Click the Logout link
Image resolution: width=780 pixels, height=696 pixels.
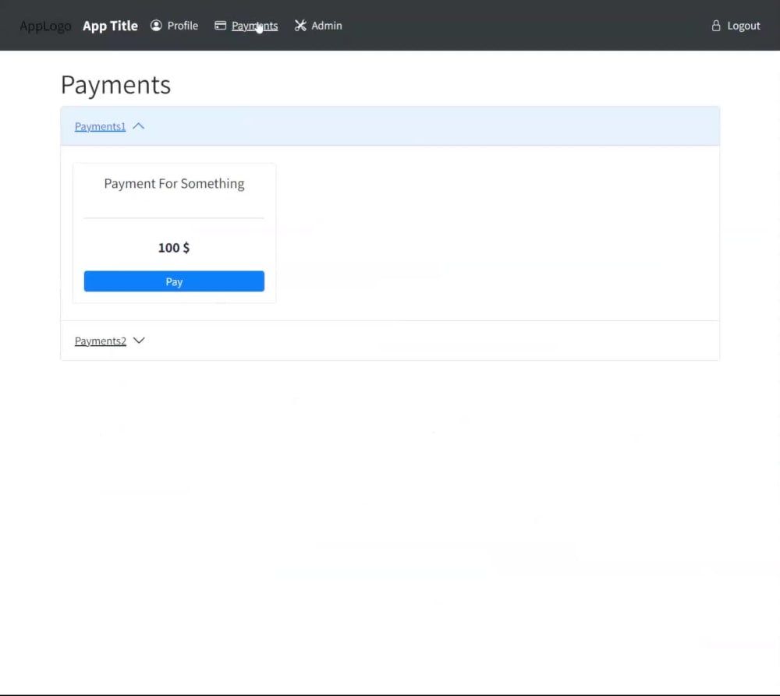pyautogui.click(x=743, y=26)
